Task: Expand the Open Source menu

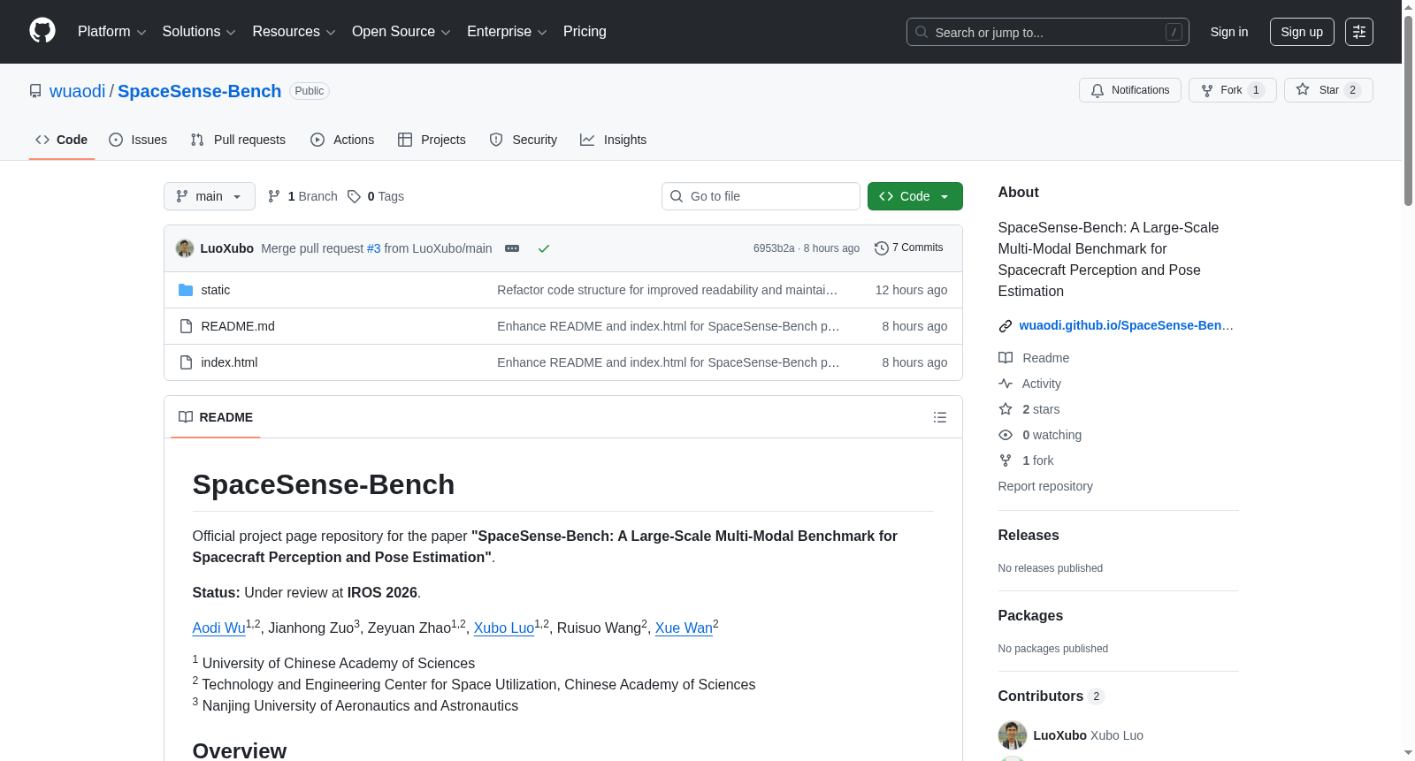Action: point(402,32)
